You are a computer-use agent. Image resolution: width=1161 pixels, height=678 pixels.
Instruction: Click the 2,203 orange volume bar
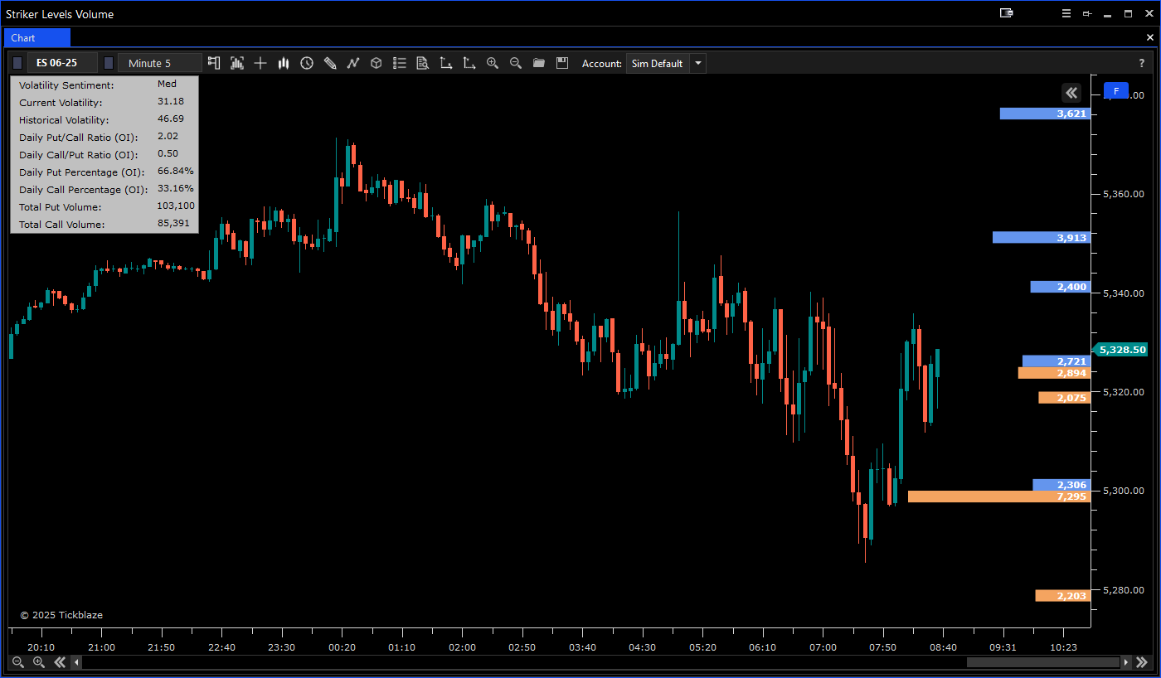(x=1063, y=596)
